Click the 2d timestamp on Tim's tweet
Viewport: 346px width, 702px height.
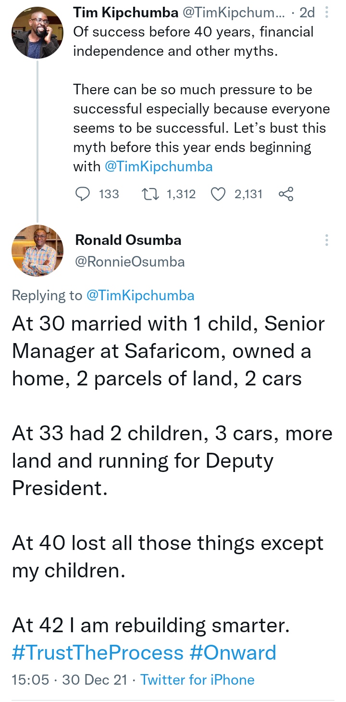[307, 13]
